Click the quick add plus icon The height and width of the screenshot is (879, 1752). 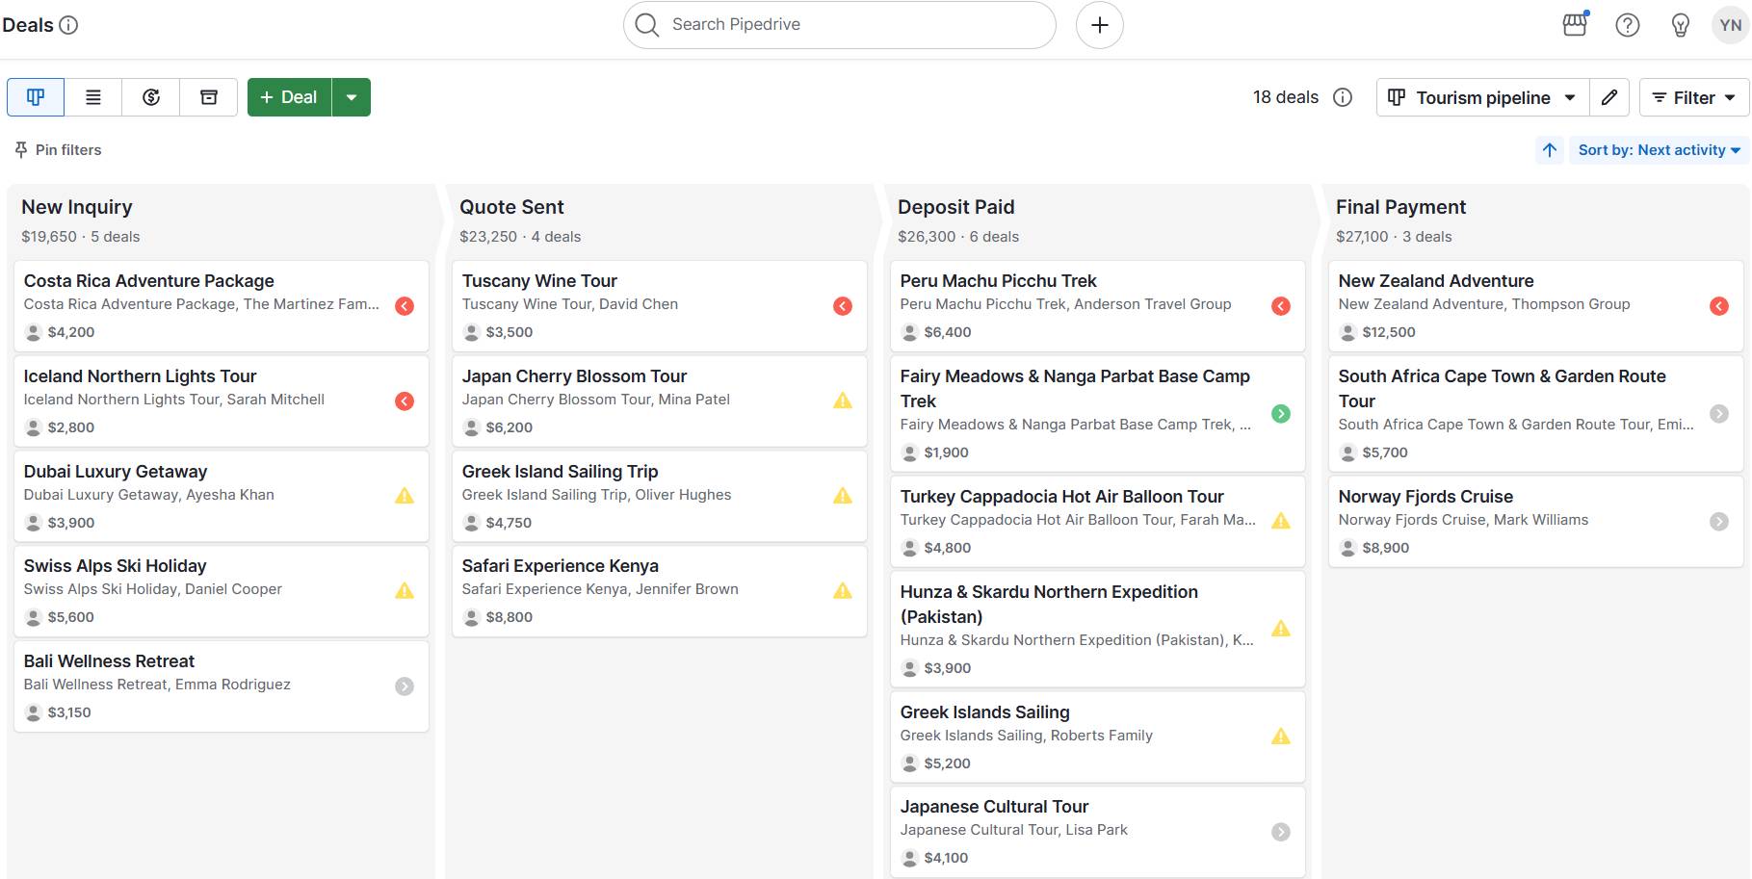pyautogui.click(x=1098, y=24)
